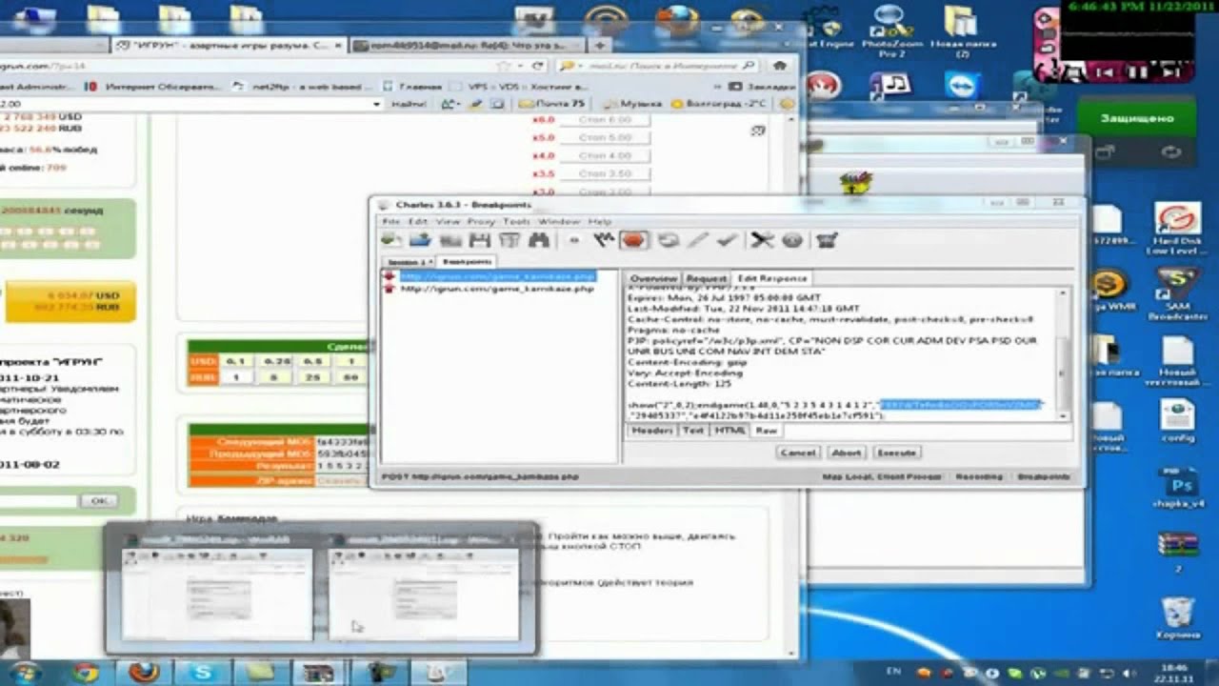
Task: Open the Settings gear icon in Charles toolbar
Action: pos(792,241)
